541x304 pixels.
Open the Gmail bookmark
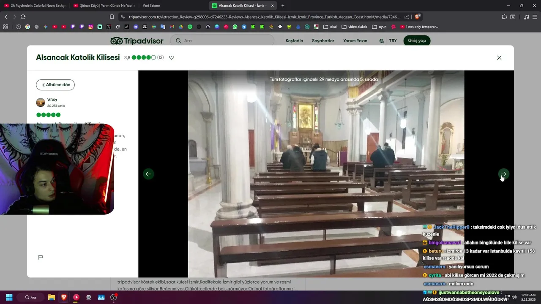(172, 27)
